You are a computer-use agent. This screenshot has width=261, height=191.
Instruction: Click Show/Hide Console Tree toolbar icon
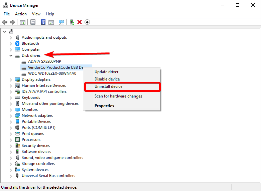tap(23, 22)
